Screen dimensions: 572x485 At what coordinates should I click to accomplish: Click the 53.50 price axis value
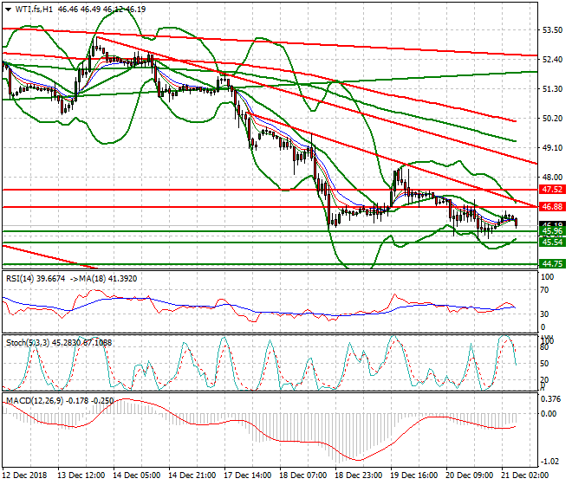[552, 30]
